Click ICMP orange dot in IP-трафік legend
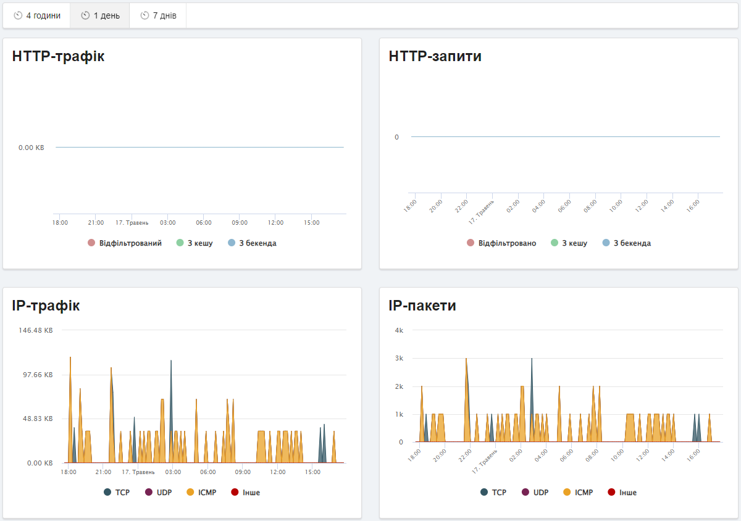 pyautogui.click(x=190, y=493)
